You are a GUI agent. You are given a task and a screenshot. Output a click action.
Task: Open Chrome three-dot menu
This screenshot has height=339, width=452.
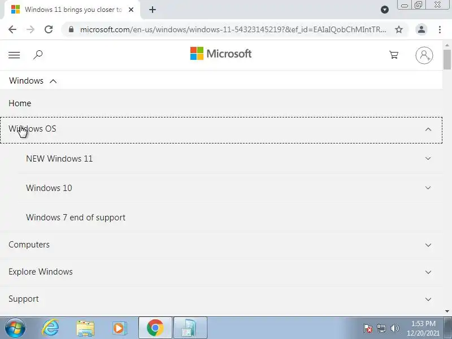[440, 29]
